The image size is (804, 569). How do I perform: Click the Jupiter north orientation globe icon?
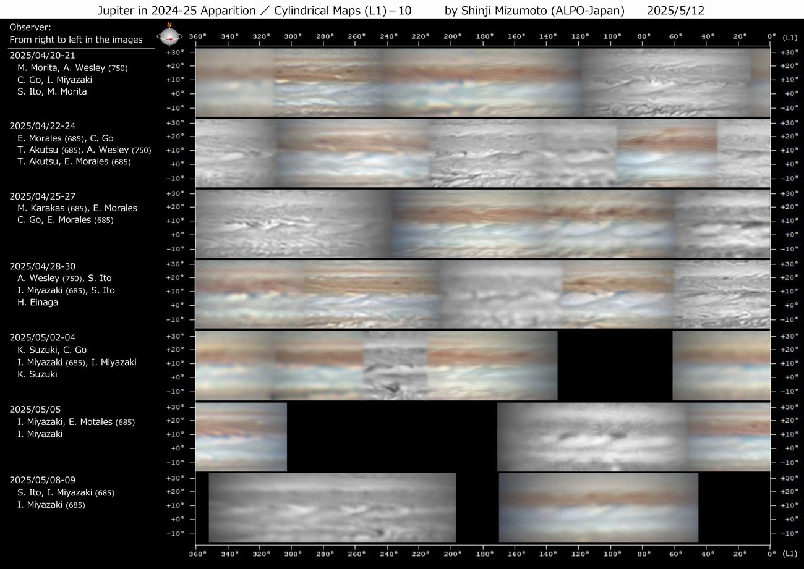tap(168, 36)
